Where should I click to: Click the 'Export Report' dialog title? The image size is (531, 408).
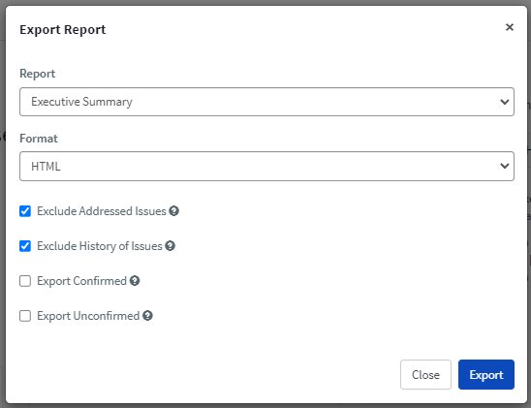(63, 29)
